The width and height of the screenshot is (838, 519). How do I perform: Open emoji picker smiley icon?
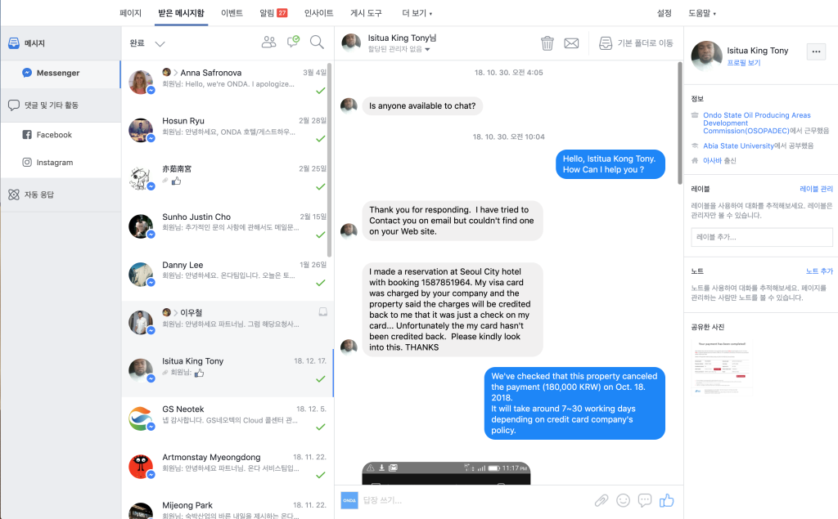[623, 500]
